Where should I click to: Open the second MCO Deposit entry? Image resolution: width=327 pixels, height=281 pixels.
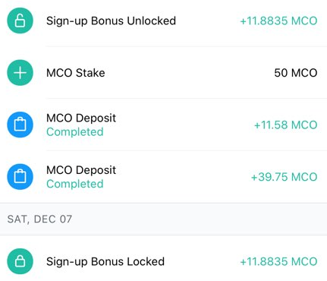point(163,177)
